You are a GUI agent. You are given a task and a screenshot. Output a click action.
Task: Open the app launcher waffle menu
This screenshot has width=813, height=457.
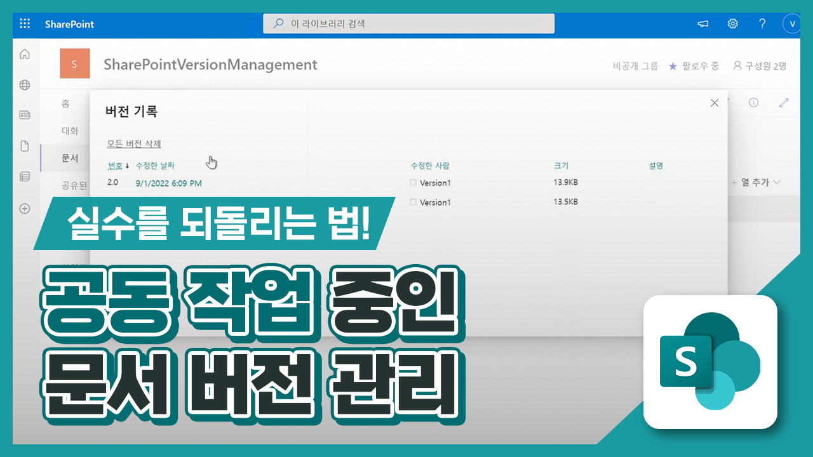point(25,24)
